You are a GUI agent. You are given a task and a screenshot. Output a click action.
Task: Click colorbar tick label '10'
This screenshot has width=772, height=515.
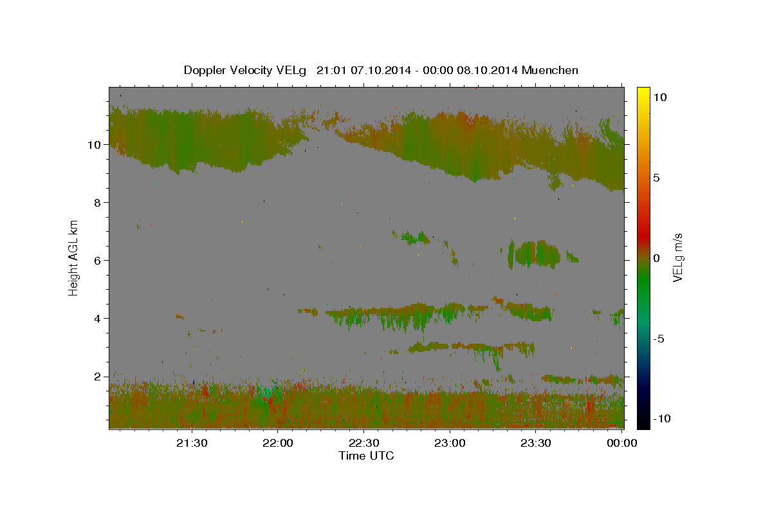click(660, 97)
